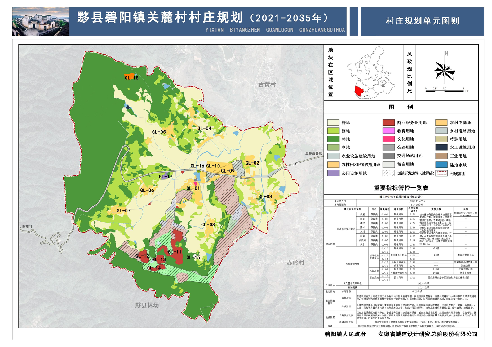The height and width of the screenshot is (347, 492).
Task: Click the 公用设施用地 purple swatch
Action: coord(333,173)
